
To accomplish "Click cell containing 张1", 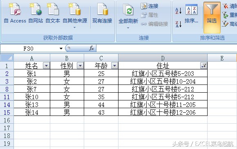I will [x=32, y=73].
